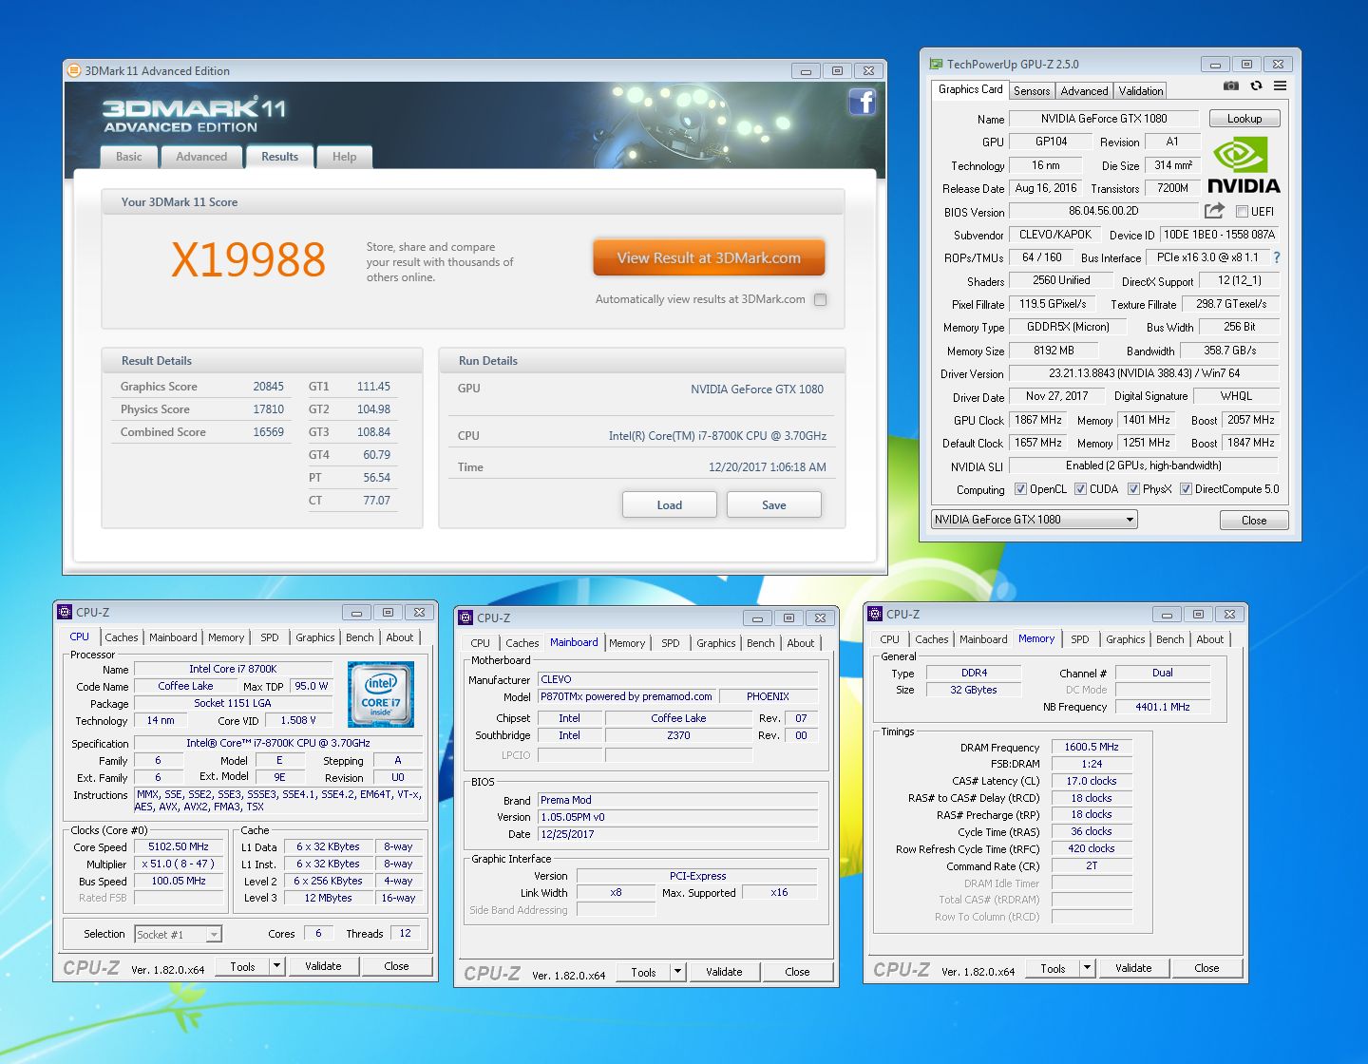1368x1064 pixels.
Task: Click the DRAM Frequency 1600.5 MHz field
Action: (1092, 747)
